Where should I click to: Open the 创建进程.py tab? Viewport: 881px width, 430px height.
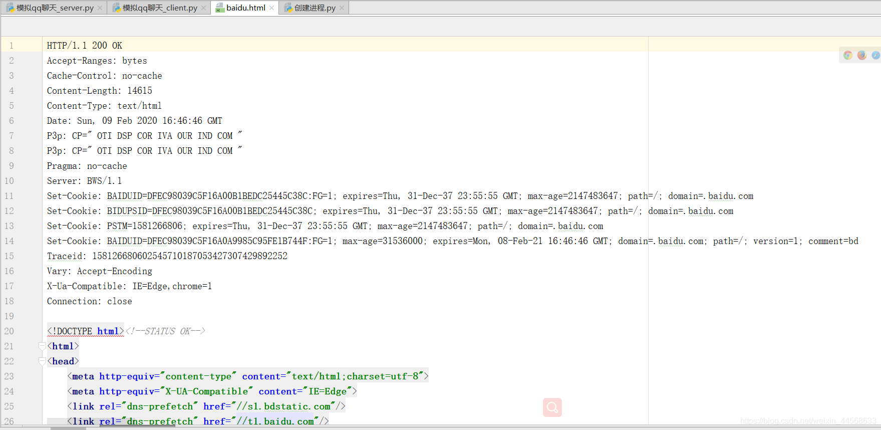[x=315, y=8]
